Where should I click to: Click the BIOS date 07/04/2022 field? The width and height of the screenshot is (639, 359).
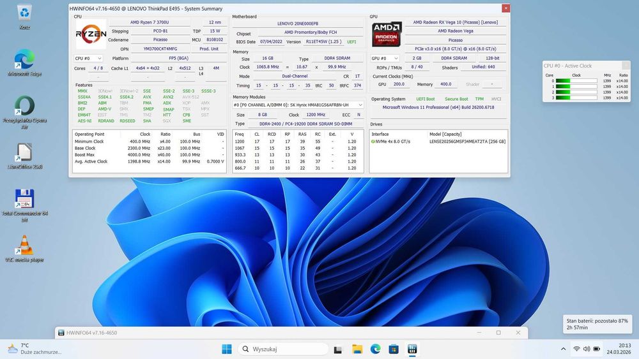point(271,42)
